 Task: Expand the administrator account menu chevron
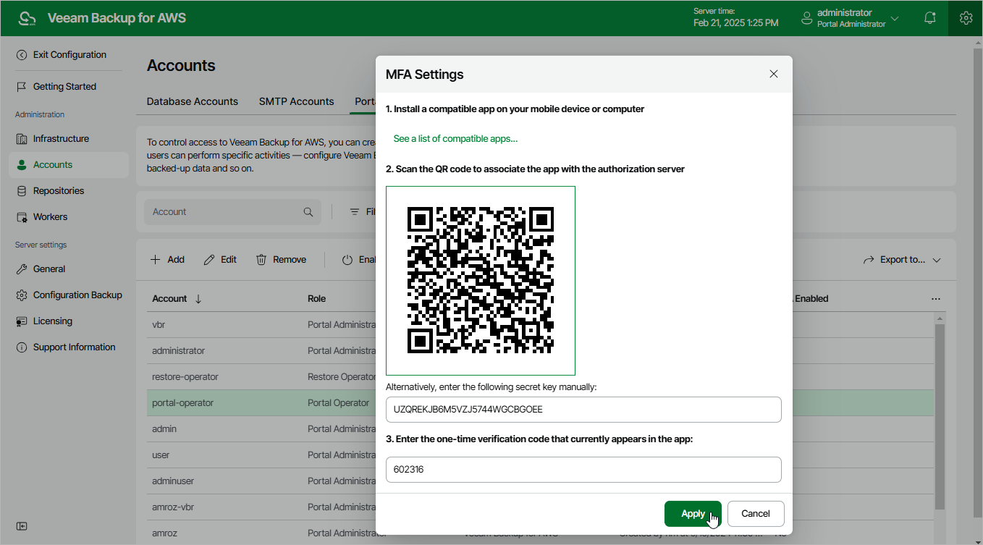[x=895, y=19]
